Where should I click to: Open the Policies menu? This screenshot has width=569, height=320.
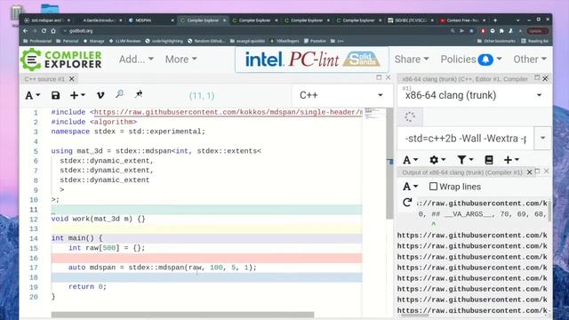coord(471,60)
